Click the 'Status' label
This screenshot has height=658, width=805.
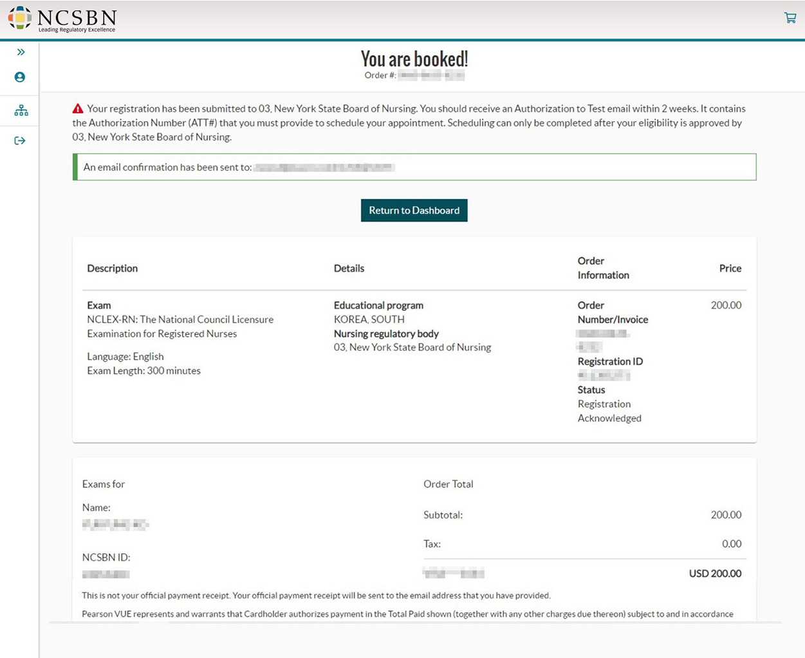(591, 390)
